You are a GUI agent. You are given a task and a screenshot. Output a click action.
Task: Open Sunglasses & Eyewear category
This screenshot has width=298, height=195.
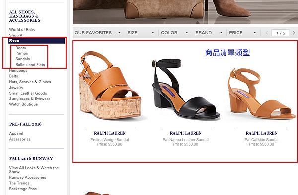(x=30, y=99)
